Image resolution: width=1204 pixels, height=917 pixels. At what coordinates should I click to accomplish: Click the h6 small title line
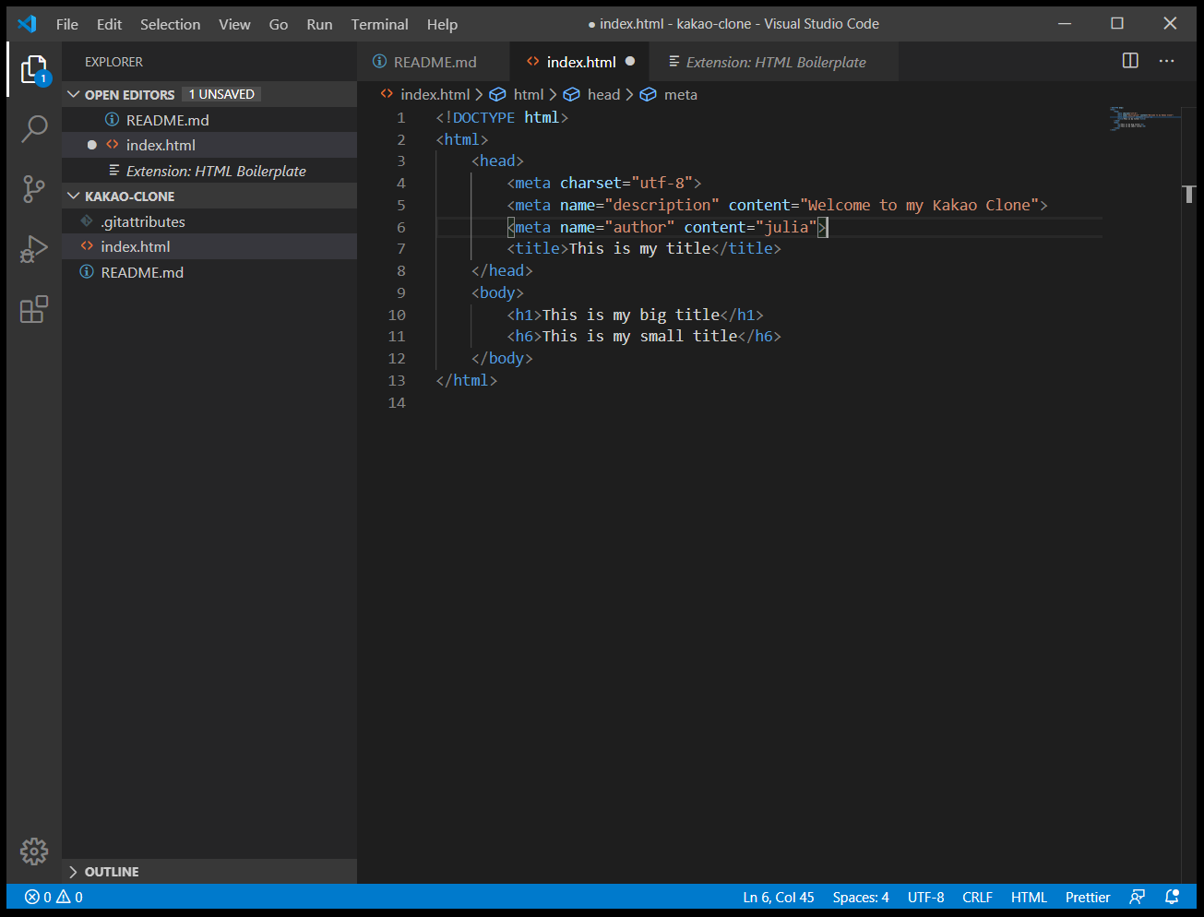643,336
